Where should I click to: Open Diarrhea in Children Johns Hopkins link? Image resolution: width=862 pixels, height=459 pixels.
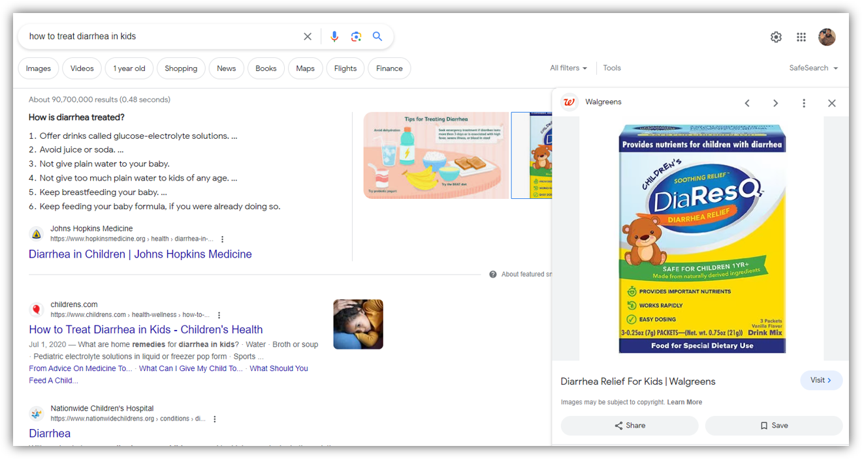coord(140,254)
